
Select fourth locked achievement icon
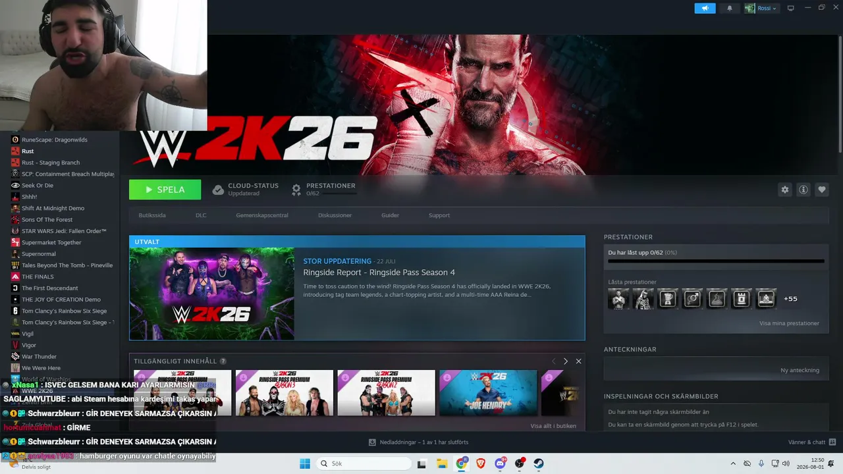(x=692, y=299)
